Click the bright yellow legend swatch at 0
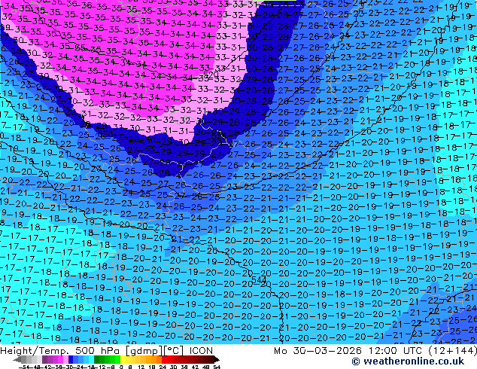Viewport: 477px width, 369px height. coord(123,360)
